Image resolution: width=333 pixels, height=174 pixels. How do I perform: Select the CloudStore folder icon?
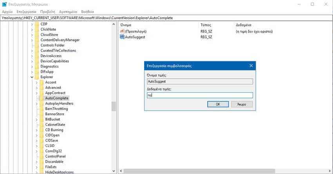pos(37,34)
